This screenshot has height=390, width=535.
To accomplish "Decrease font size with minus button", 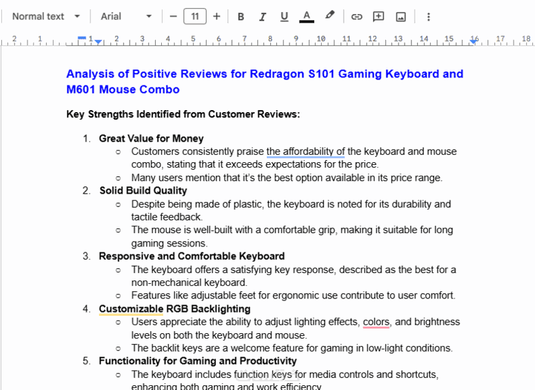I will pos(173,16).
